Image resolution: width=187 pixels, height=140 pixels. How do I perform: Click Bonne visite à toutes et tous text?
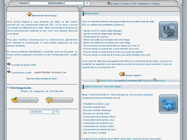(x=42, y=79)
